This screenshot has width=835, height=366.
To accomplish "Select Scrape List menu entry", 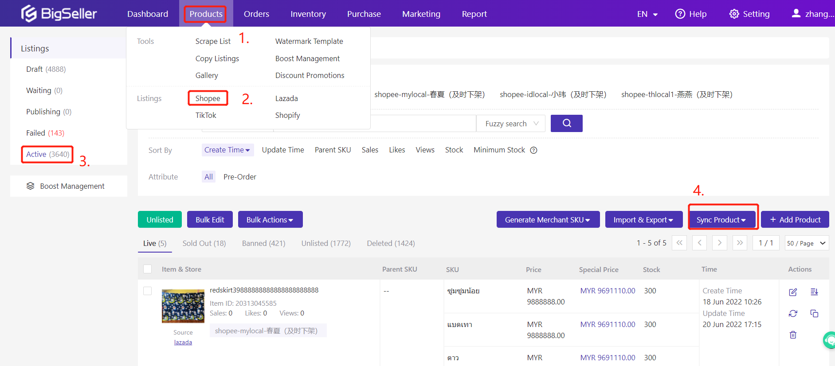I will tap(213, 41).
